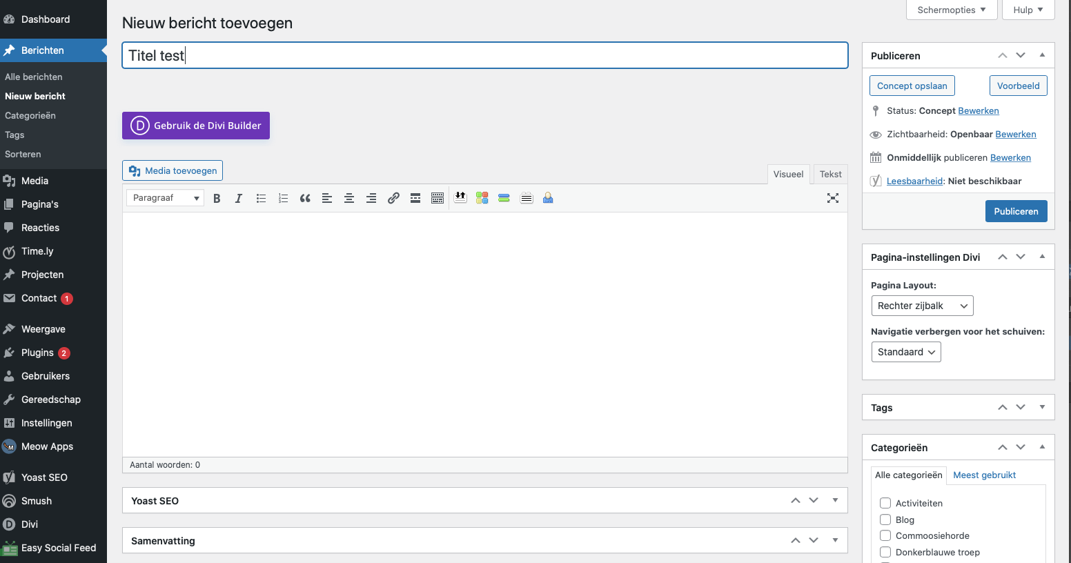The image size is (1071, 563).
Task: Switch to the Tekst editor tab
Action: pos(830,174)
